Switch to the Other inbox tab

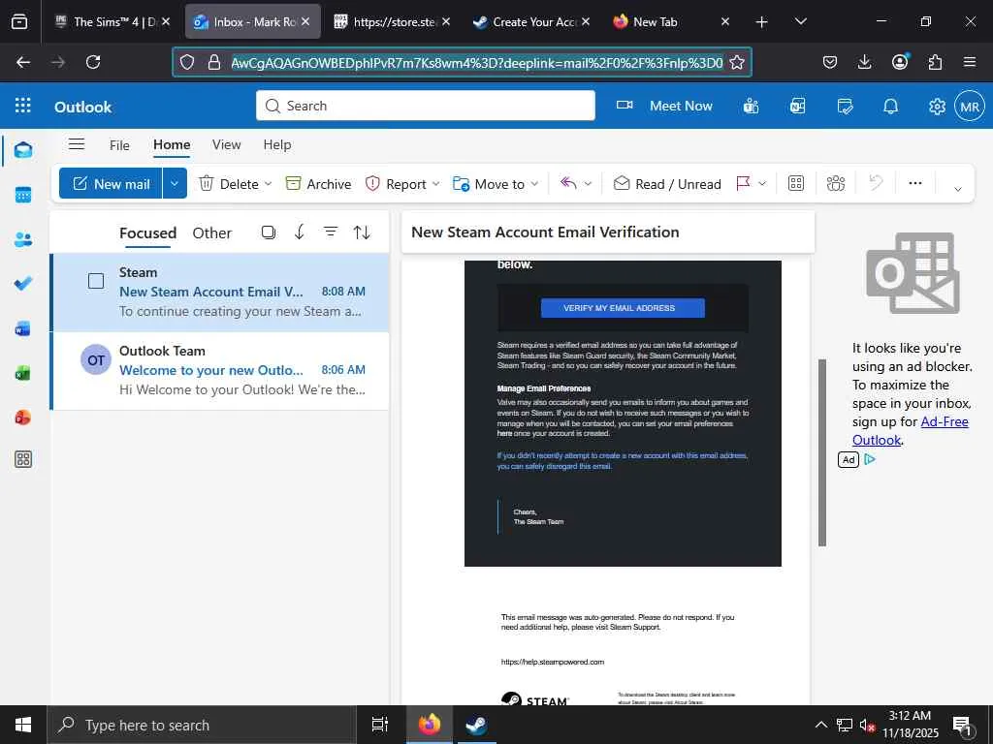pos(211,232)
